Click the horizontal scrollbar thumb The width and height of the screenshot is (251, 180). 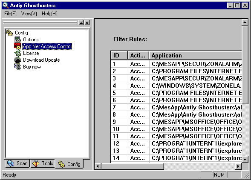tap(133, 166)
